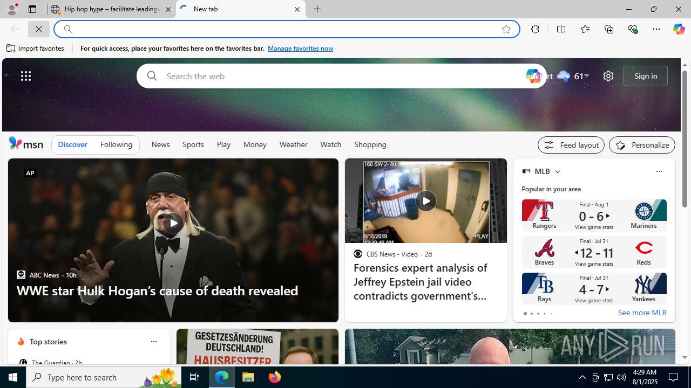Viewport: 691px width, 388px height.
Task: Open the News section
Action: click(160, 144)
